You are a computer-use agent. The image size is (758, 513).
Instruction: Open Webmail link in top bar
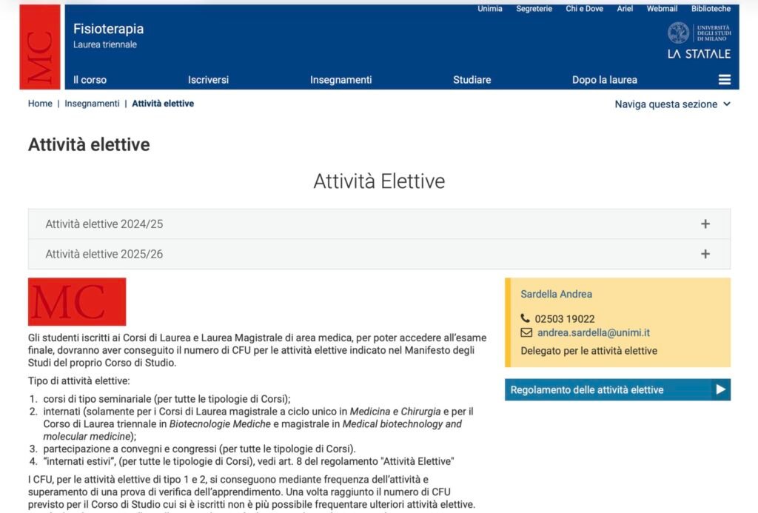(662, 9)
